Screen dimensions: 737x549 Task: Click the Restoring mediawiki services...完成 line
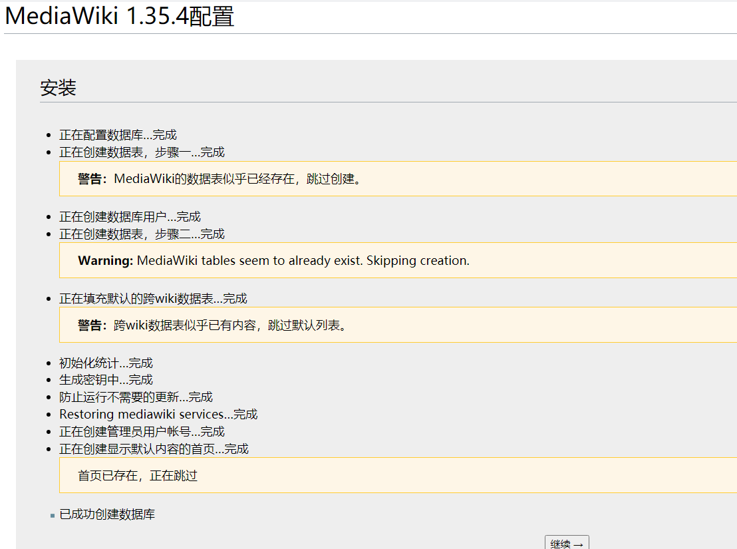(158, 414)
